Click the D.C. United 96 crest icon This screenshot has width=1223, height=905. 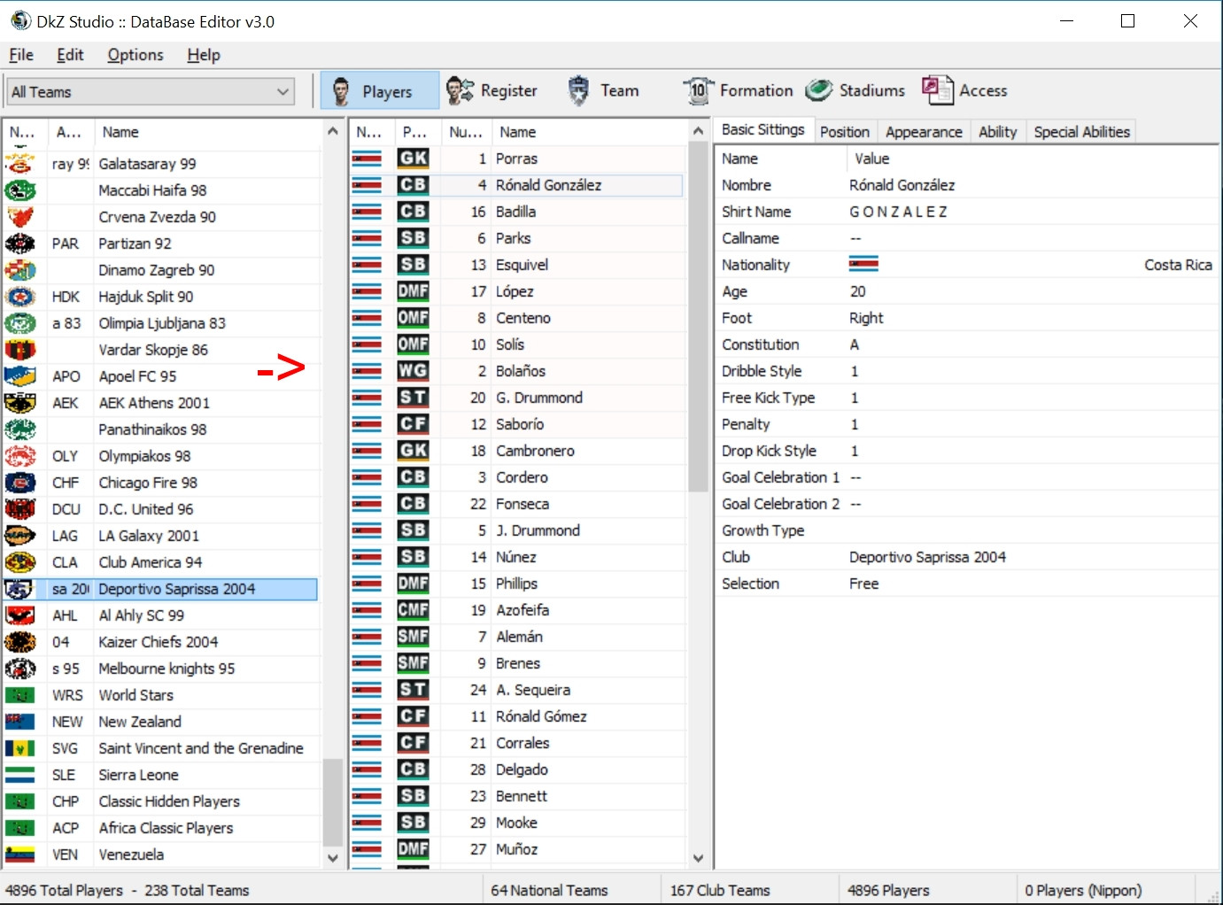coord(20,509)
